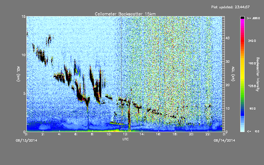
Task: Click the 'Plot updated: 23:44:07' timestamp
Action: tap(230, 7)
